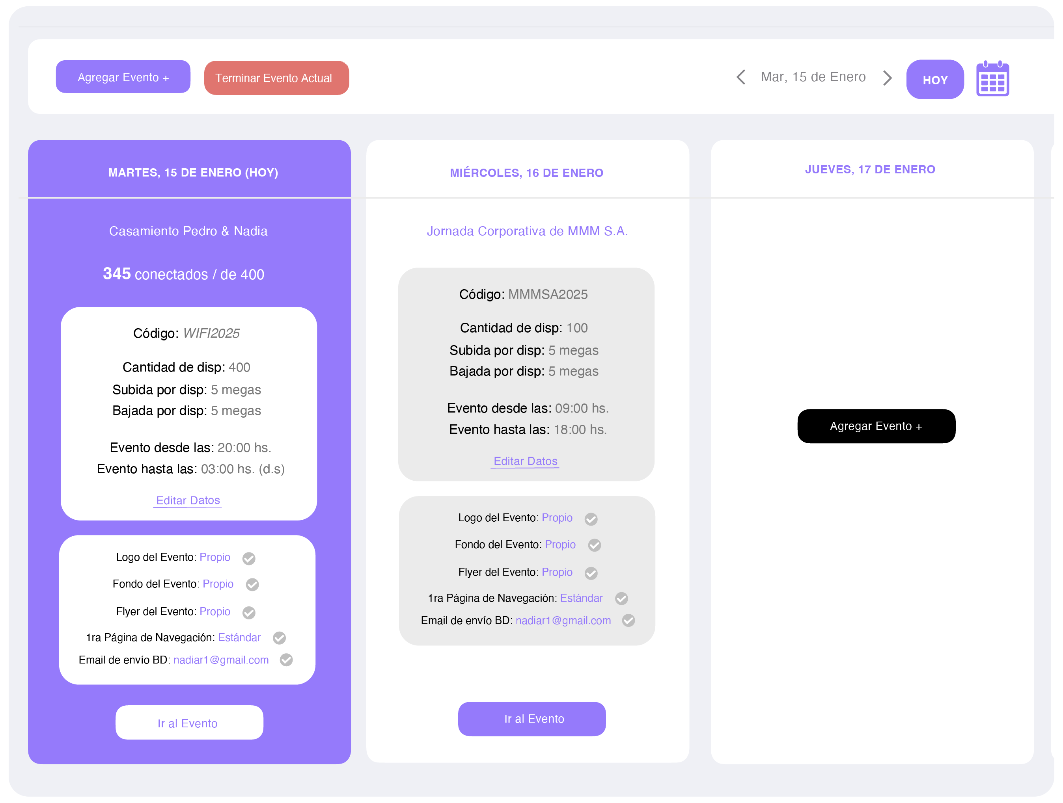The image size is (1063, 803).
Task: Click Terminar Evento Actual button
Action: [276, 78]
